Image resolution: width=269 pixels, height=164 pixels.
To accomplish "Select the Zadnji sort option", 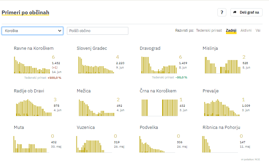I will [231, 31].
